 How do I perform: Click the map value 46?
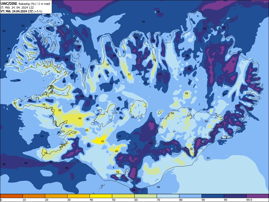(x=116, y=151)
